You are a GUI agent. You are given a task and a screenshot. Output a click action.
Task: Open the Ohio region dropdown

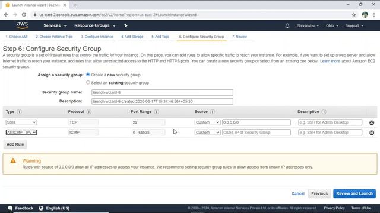pyautogui.click(x=332, y=25)
